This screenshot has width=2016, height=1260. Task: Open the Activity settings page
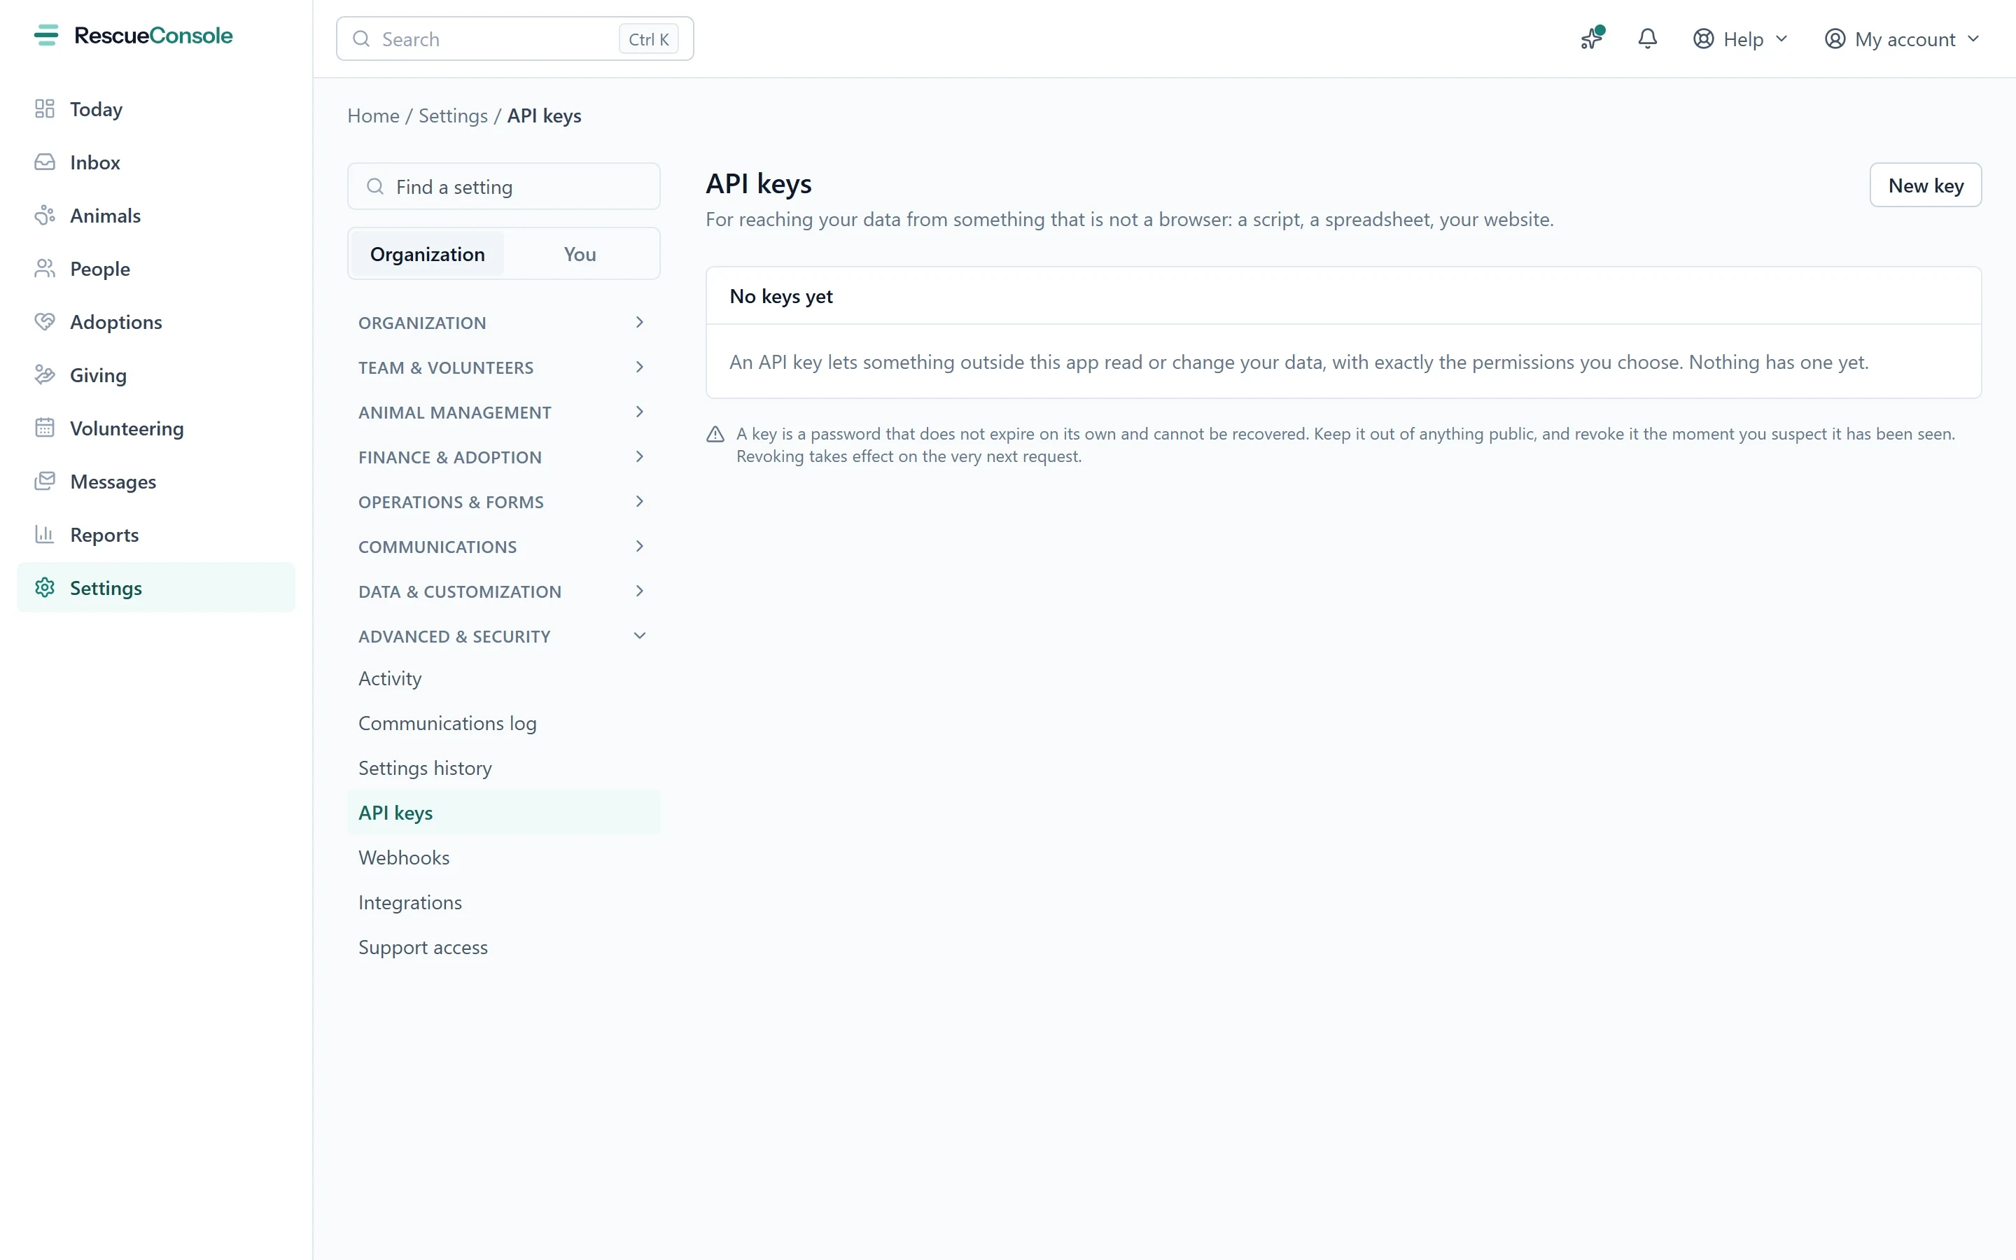(503, 678)
